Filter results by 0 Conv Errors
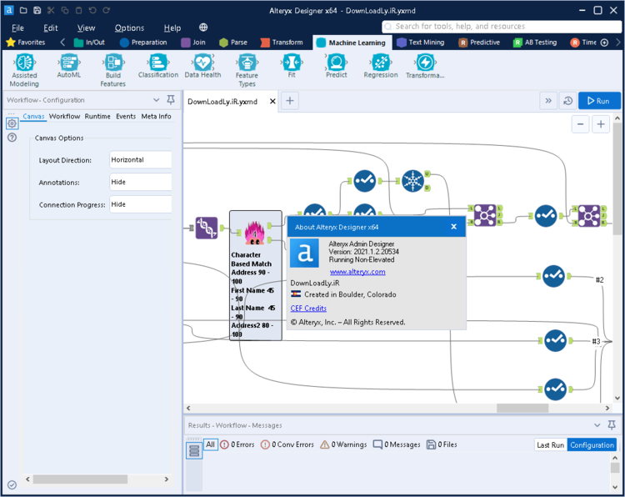 click(x=287, y=444)
